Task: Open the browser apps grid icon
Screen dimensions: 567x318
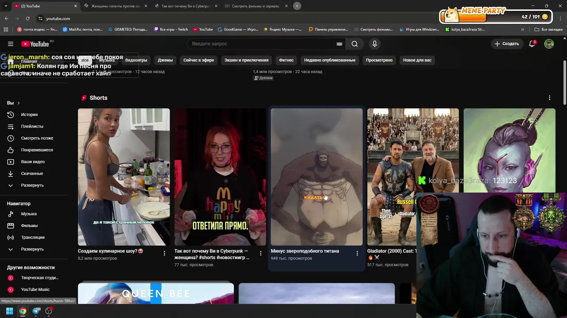Action: tap(6, 30)
